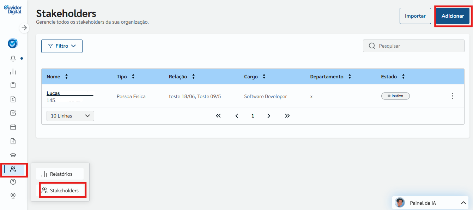Open the notifications bell icon
473x210 pixels.
tap(13, 58)
